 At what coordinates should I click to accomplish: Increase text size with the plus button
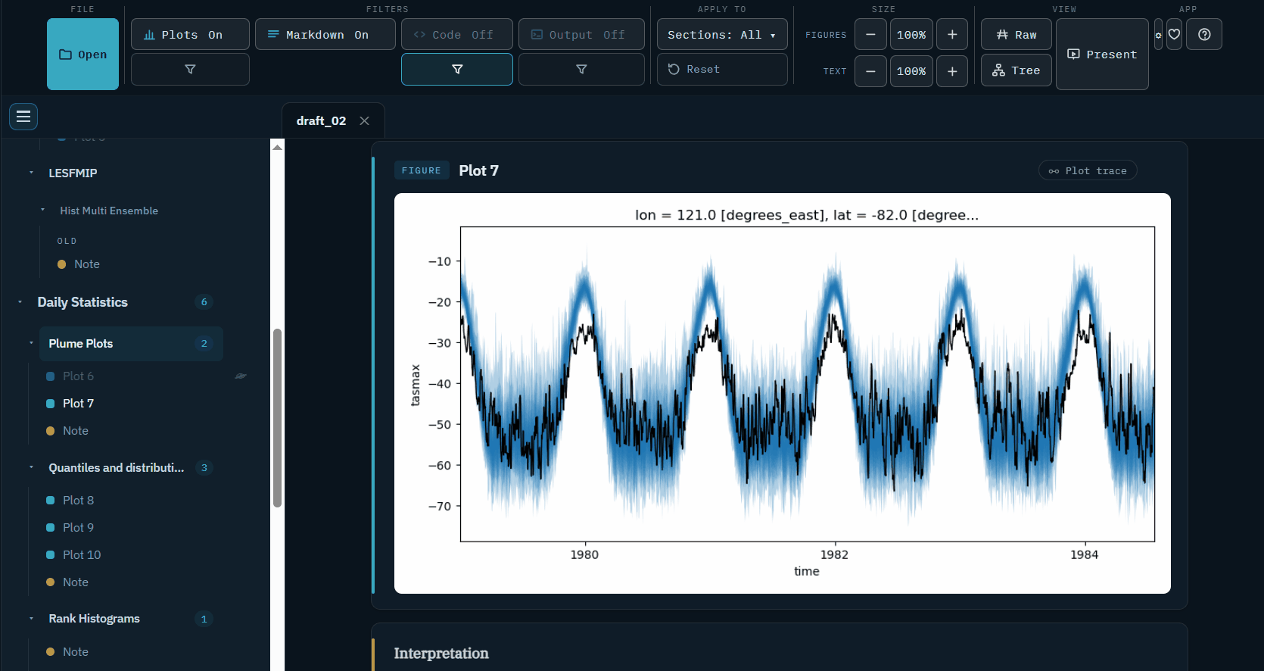pos(952,71)
